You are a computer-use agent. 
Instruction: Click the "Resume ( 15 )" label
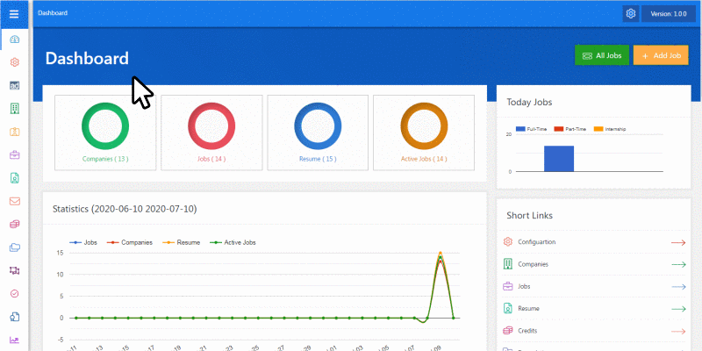click(x=318, y=159)
